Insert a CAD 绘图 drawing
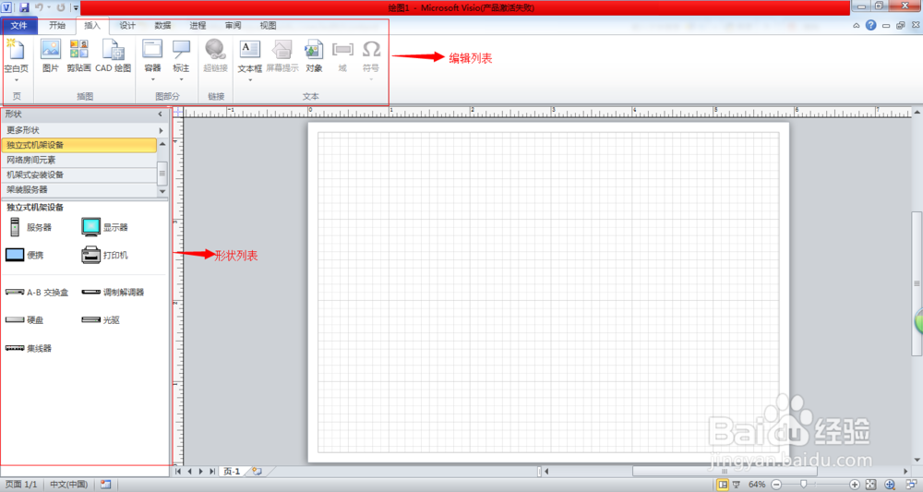923x492 pixels. [114, 56]
